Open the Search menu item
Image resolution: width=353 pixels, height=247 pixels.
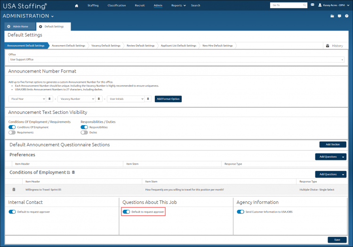click(x=196, y=5)
